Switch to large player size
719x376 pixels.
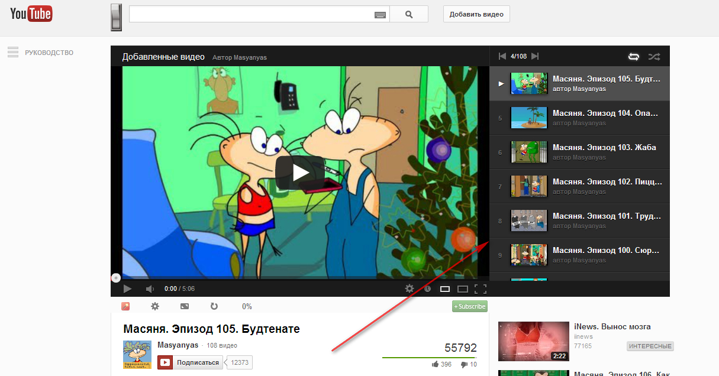pyautogui.click(x=463, y=289)
